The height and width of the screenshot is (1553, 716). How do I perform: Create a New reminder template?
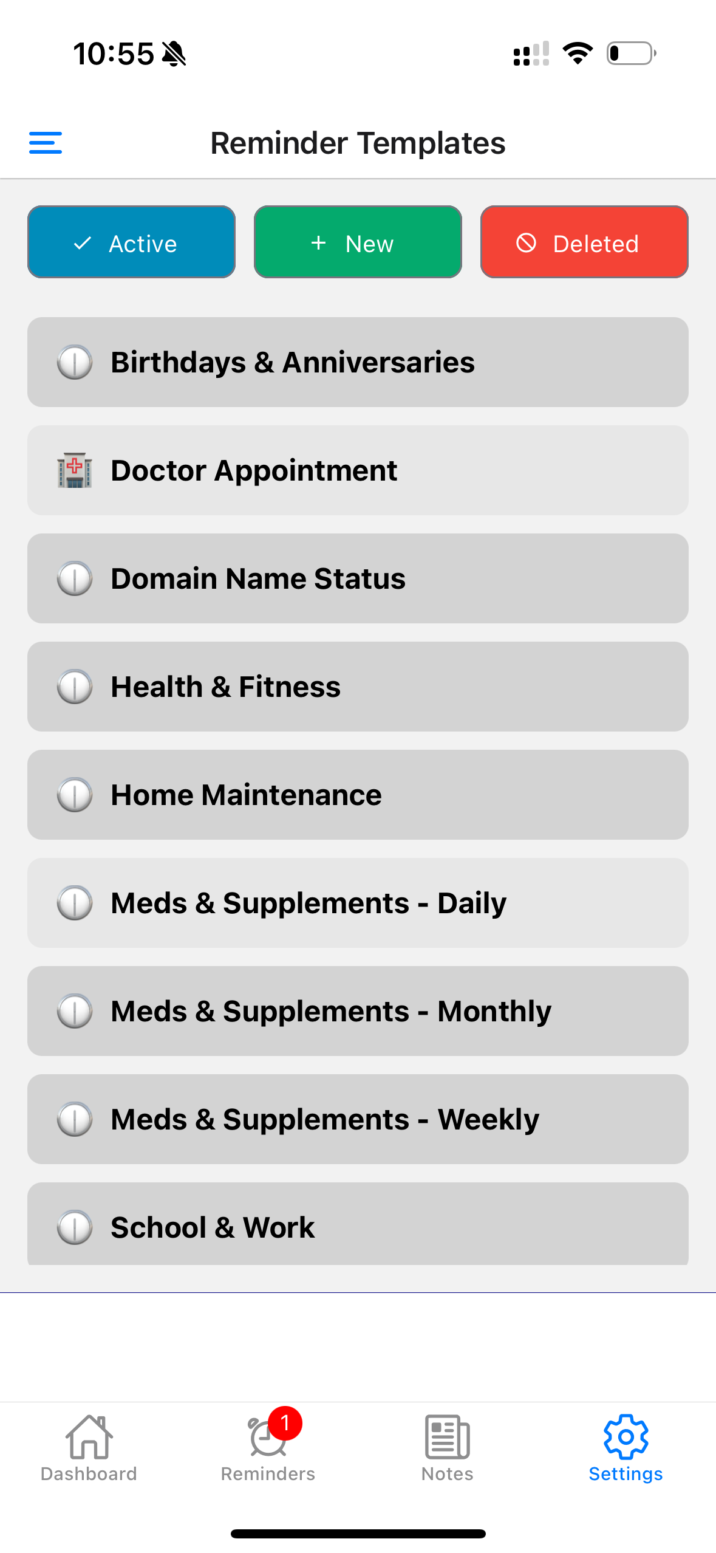358,242
